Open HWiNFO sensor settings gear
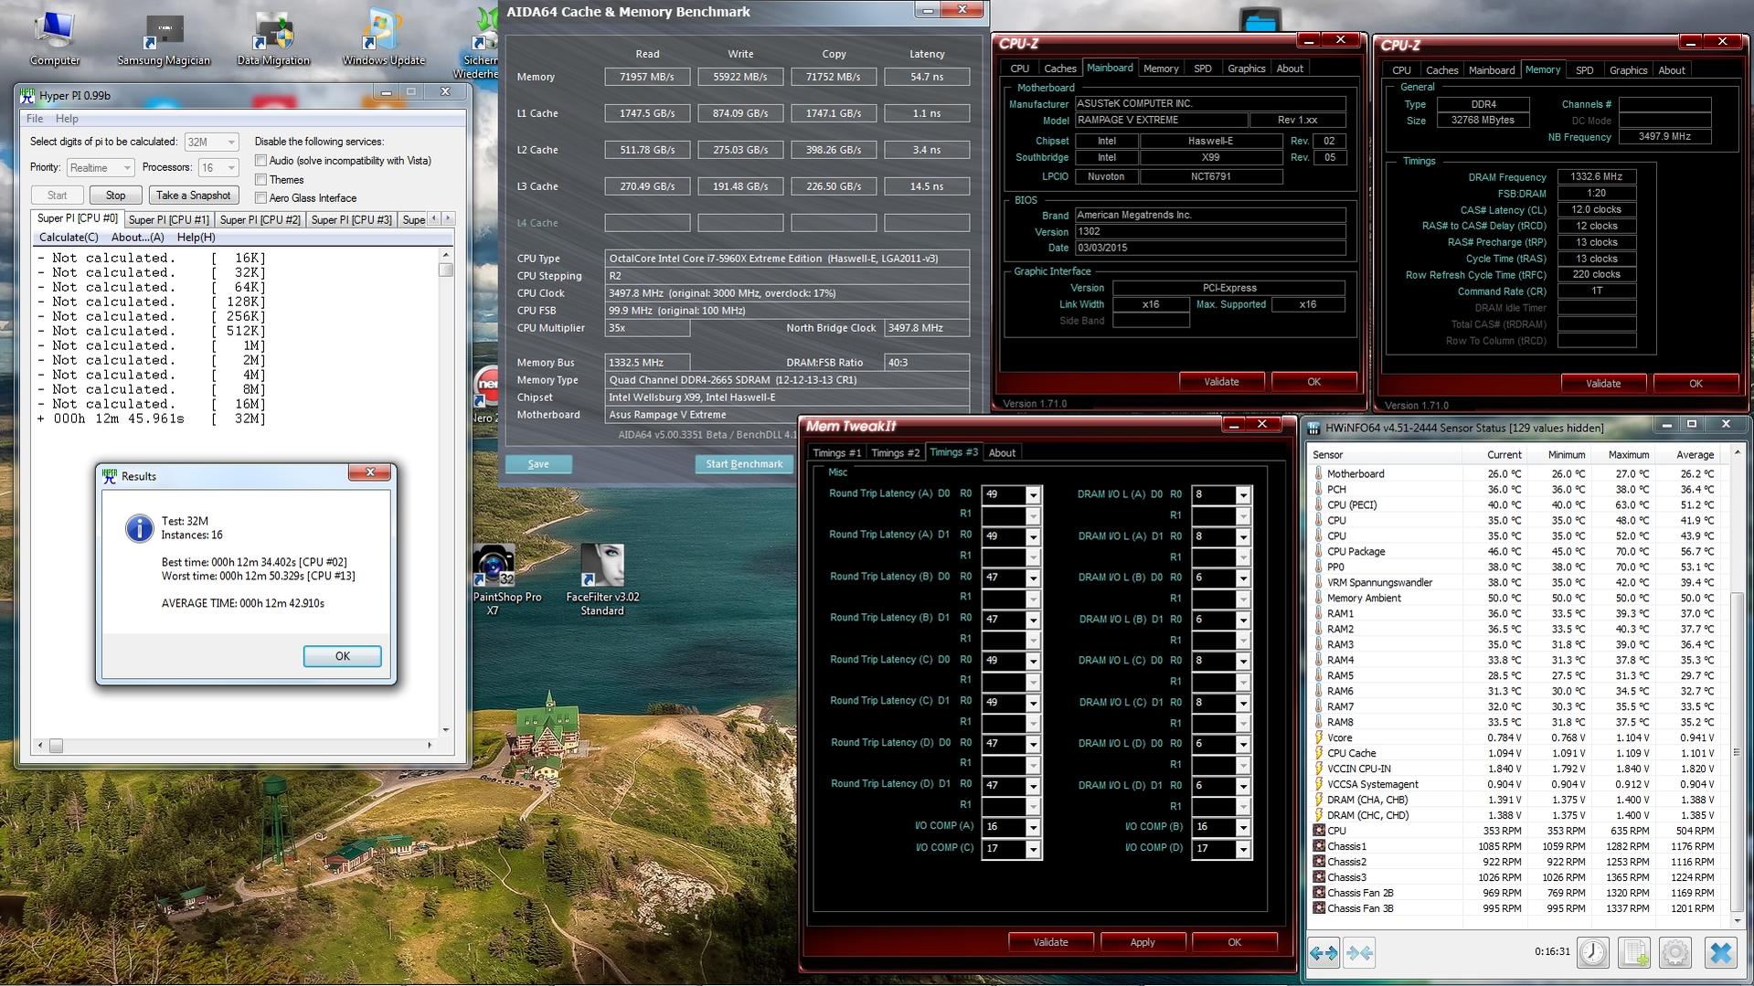Viewport: 1754px width, 986px height. pyautogui.click(x=1675, y=952)
